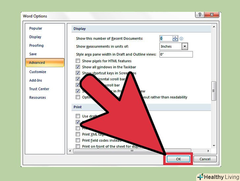Image resolution: width=240 pixels, height=181 pixels.
Task: Decrease the Recent Documents number with down arrow
Action: [x=175, y=40]
